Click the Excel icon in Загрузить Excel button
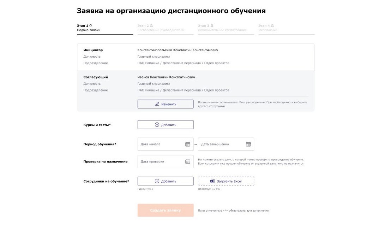Image resolution: width=385 pixels, height=231 pixels. pyautogui.click(x=212, y=180)
